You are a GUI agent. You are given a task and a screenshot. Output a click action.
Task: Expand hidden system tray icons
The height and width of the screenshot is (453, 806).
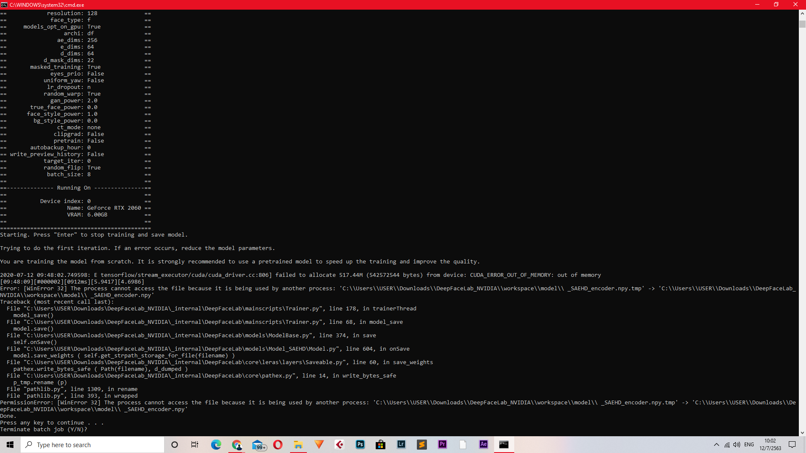pos(717,445)
